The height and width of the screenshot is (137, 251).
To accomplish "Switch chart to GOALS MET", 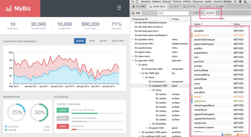I will pyautogui.click(x=118, y=41).
